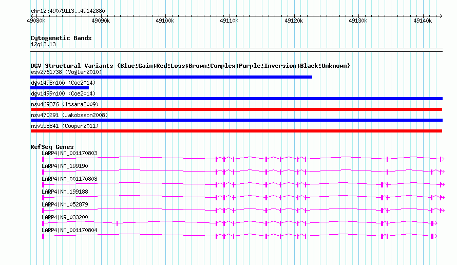Click the red loss bar of nsv558841
Viewport: 457px width, 265px height.
tap(236, 131)
